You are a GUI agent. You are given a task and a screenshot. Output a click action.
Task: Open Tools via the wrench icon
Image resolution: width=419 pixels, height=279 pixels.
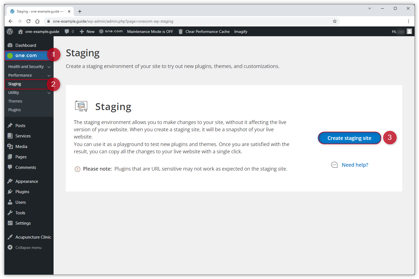click(10, 212)
